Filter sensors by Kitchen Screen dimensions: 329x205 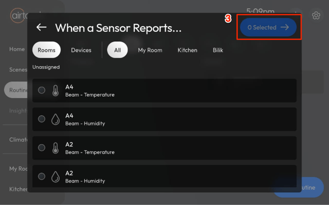tap(187, 50)
